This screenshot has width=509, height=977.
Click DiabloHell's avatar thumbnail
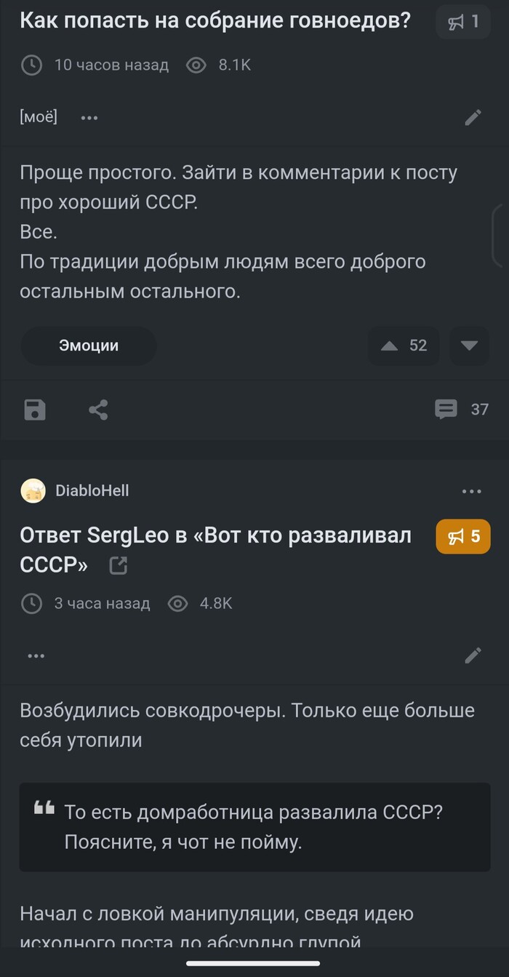32,490
